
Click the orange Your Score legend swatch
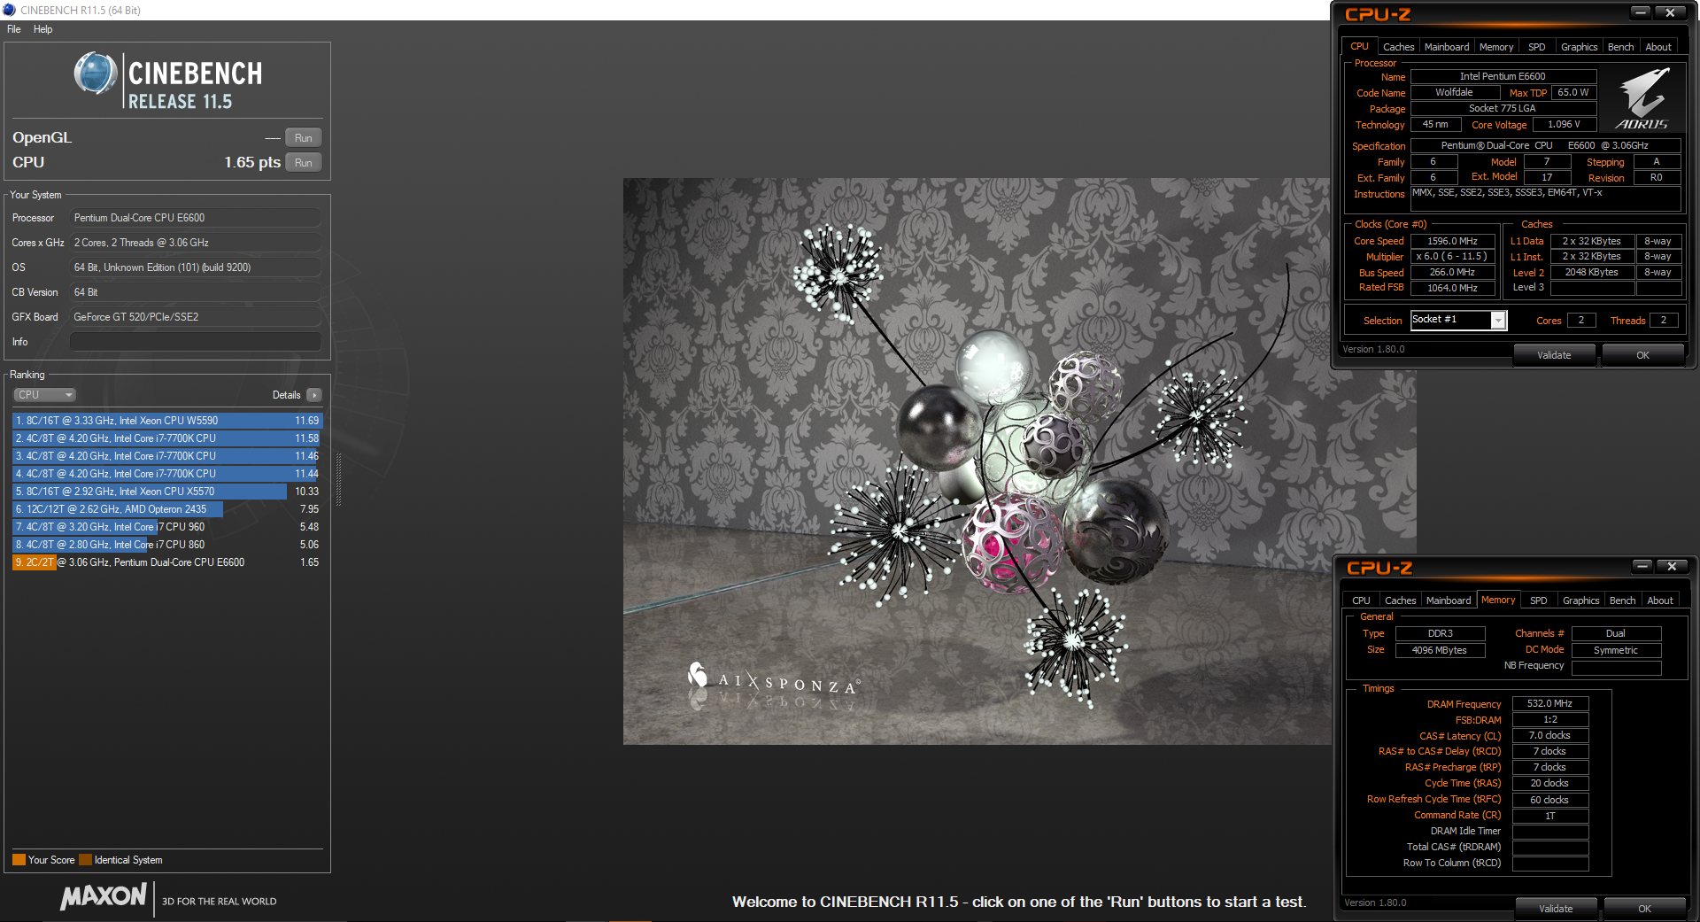(x=19, y=860)
